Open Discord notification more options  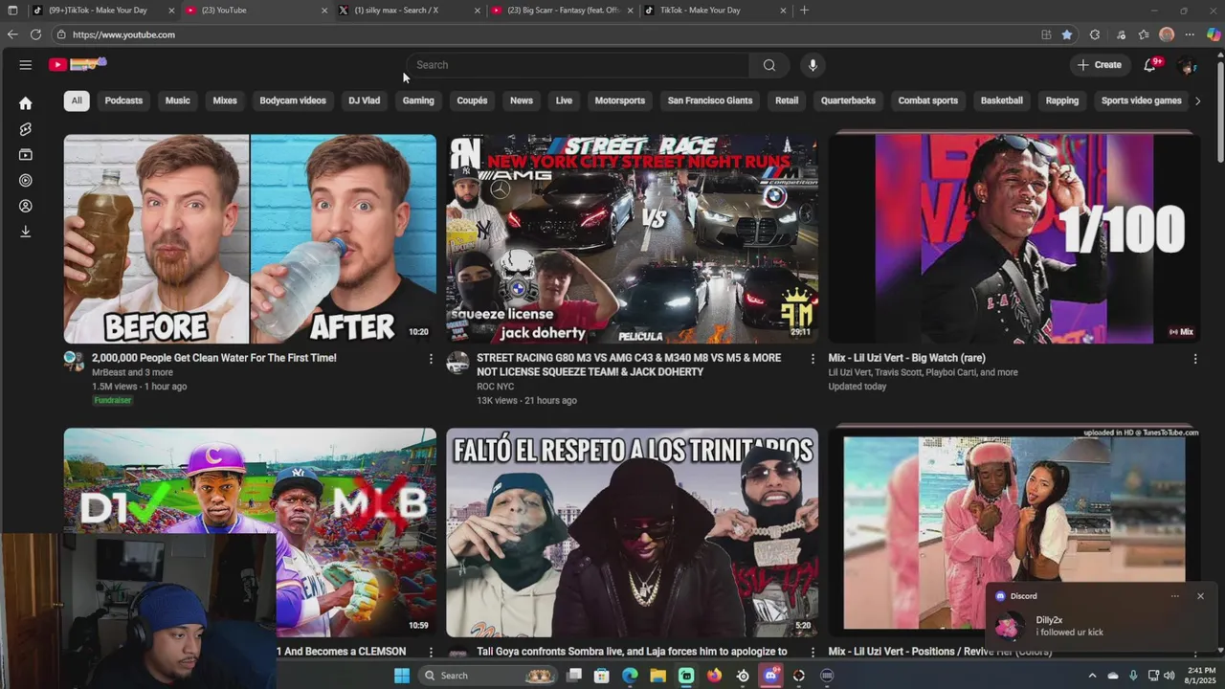click(1174, 596)
